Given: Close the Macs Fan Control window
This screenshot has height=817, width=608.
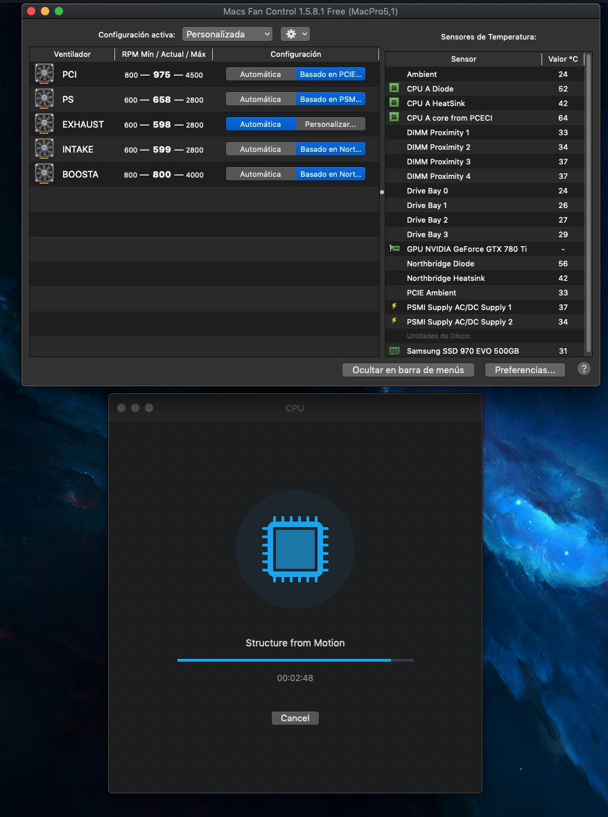Looking at the screenshot, I should click(x=31, y=11).
